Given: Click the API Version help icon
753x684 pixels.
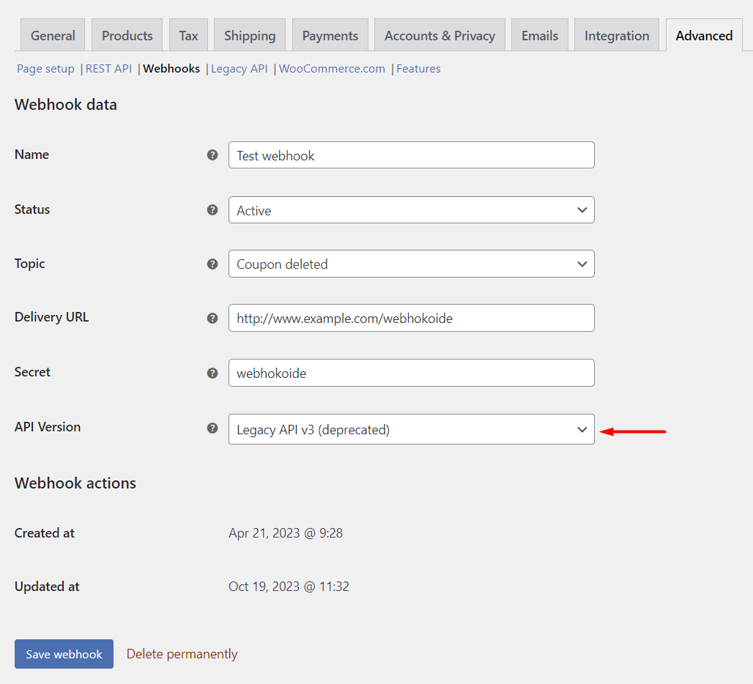Looking at the screenshot, I should [x=212, y=428].
